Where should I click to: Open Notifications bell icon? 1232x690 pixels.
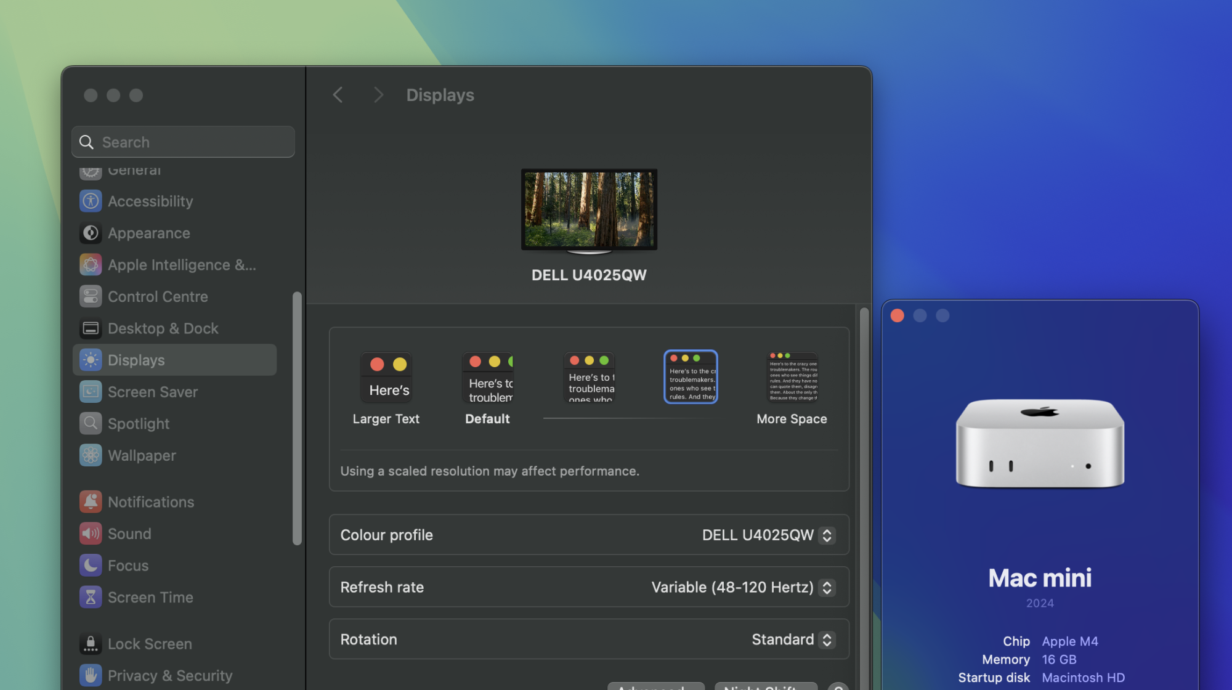pos(91,501)
